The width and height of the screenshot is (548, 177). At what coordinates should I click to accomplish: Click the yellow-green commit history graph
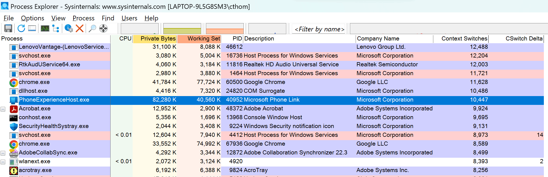pyautogui.click(x=182, y=29)
